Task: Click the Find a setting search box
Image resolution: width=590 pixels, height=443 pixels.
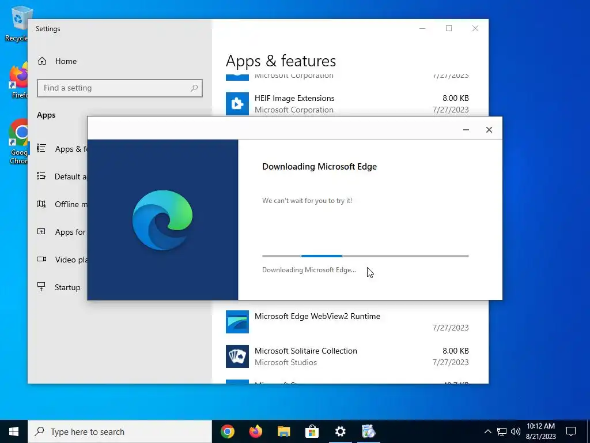Action: (120, 88)
